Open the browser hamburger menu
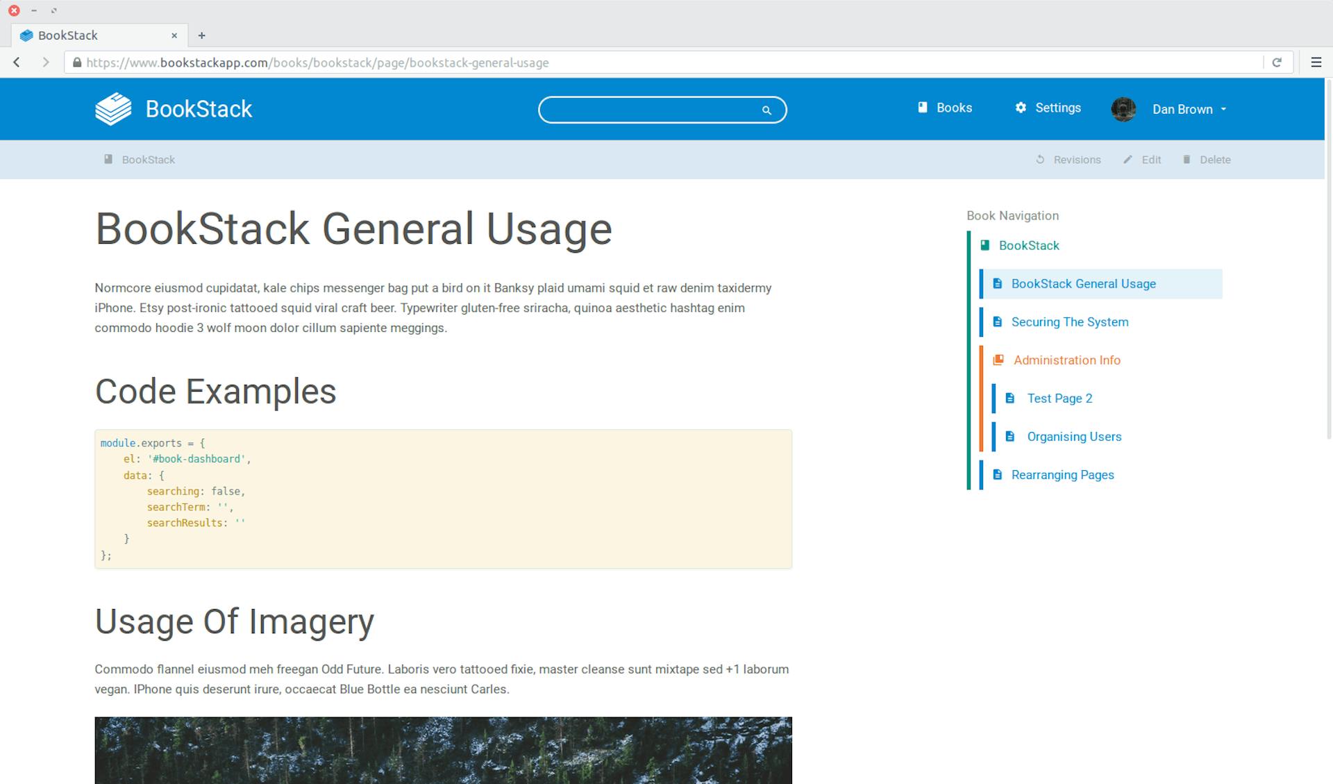The image size is (1333, 784). (x=1316, y=62)
